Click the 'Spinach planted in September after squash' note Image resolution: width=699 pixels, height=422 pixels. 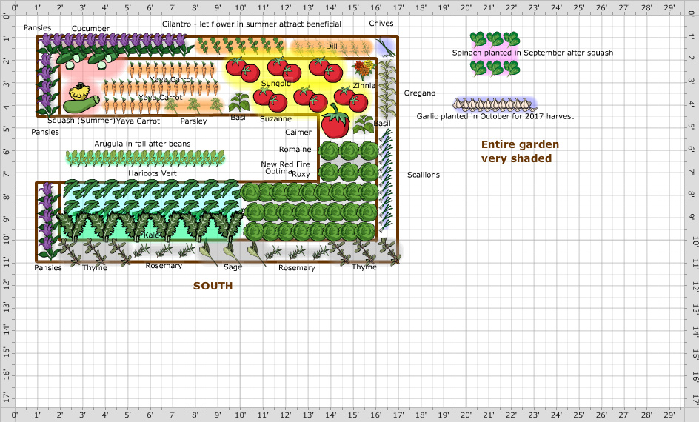532,53
